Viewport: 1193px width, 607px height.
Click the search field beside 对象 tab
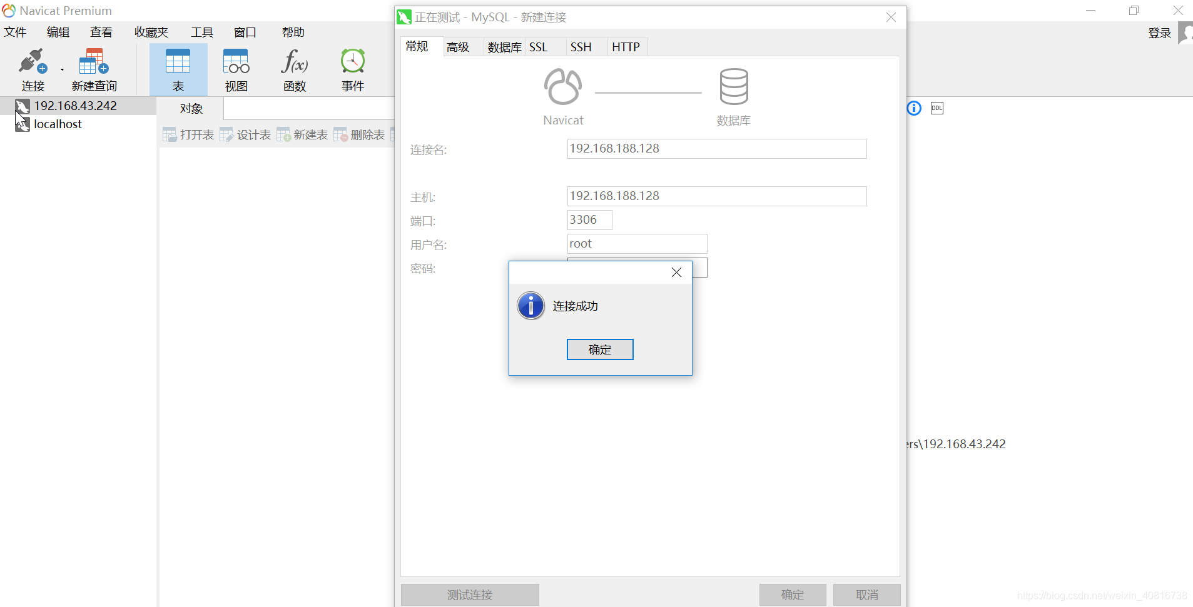click(309, 109)
